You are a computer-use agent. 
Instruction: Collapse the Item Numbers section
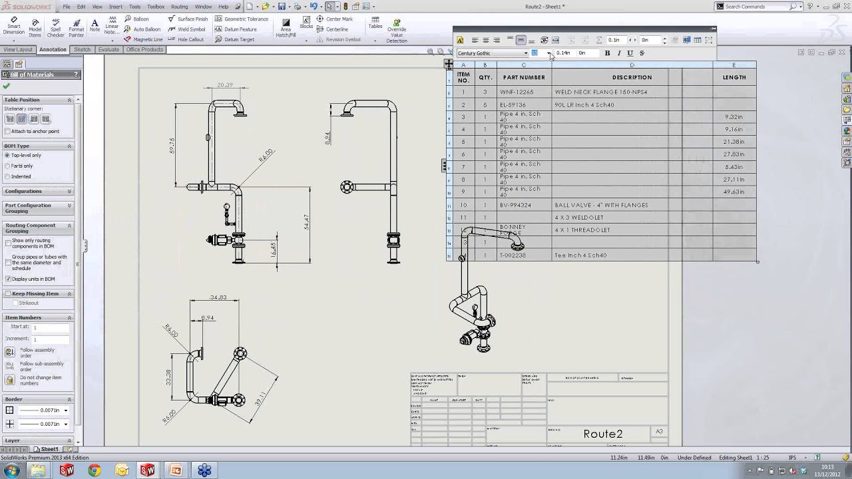[69, 317]
